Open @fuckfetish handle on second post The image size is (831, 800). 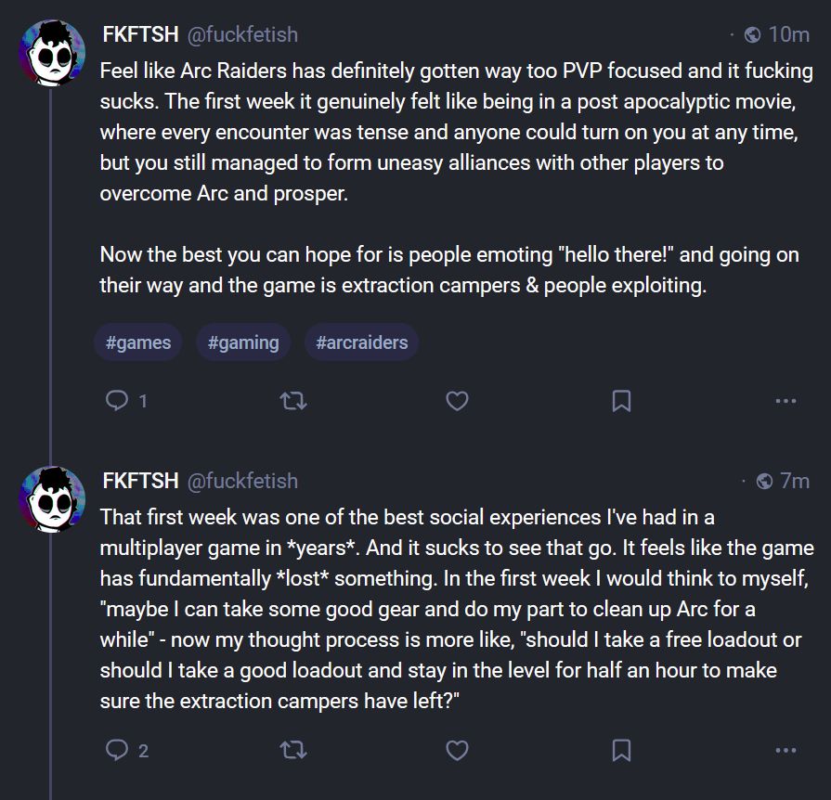pos(242,481)
